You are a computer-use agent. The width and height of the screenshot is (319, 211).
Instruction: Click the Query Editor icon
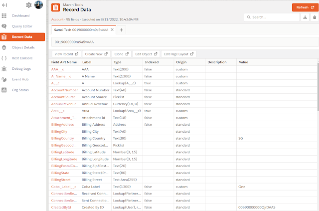pyautogui.click(x=4, y=26)
